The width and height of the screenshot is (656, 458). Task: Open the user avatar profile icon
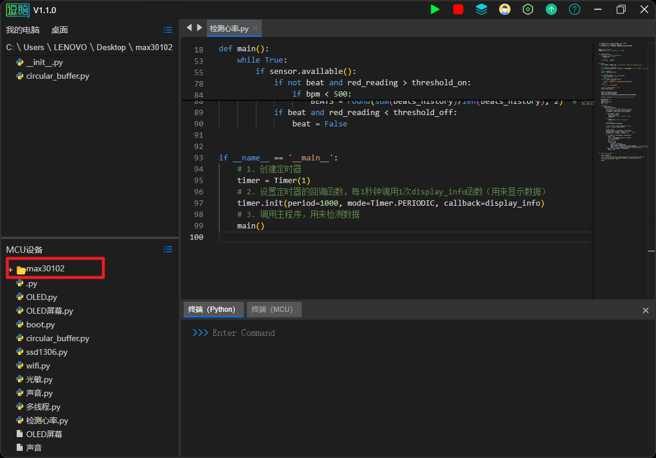[x=505, y=9]
